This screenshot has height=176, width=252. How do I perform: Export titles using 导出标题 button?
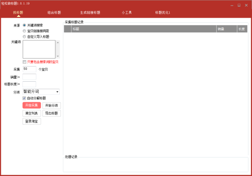click(51, 113)
